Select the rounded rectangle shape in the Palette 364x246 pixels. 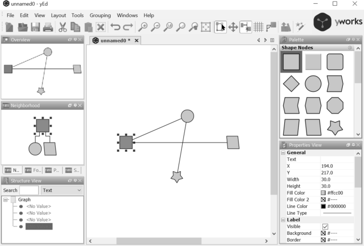[x=335, y=62]
